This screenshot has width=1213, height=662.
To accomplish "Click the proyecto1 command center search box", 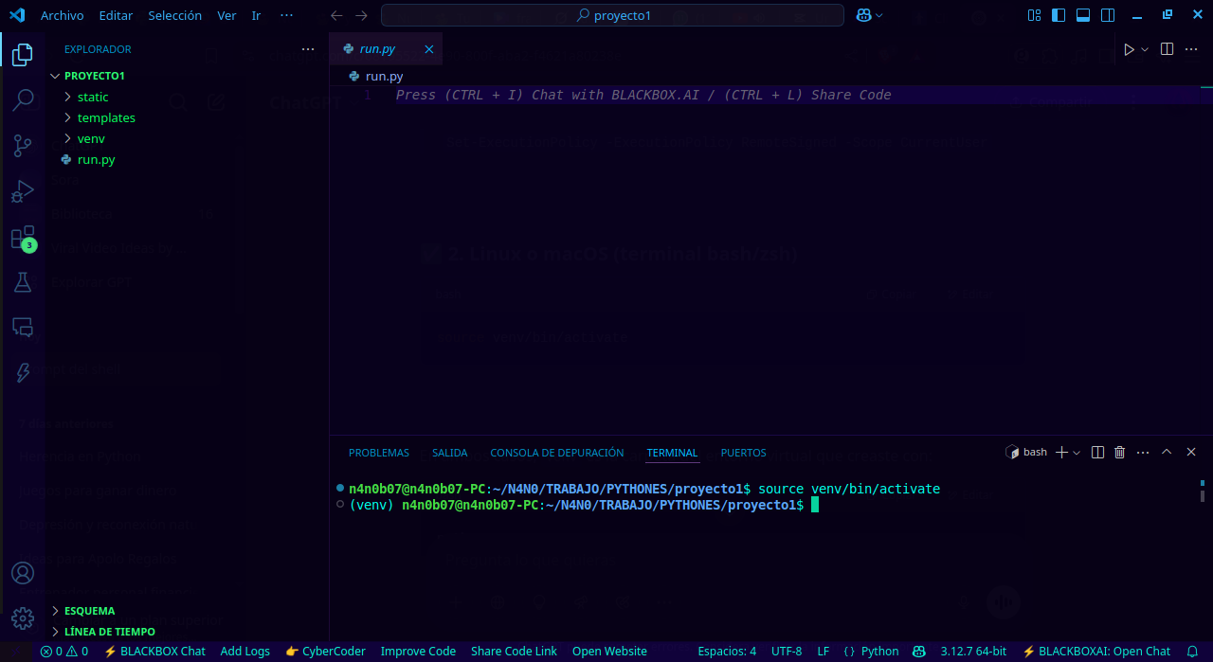I will [x=612, y=15].
